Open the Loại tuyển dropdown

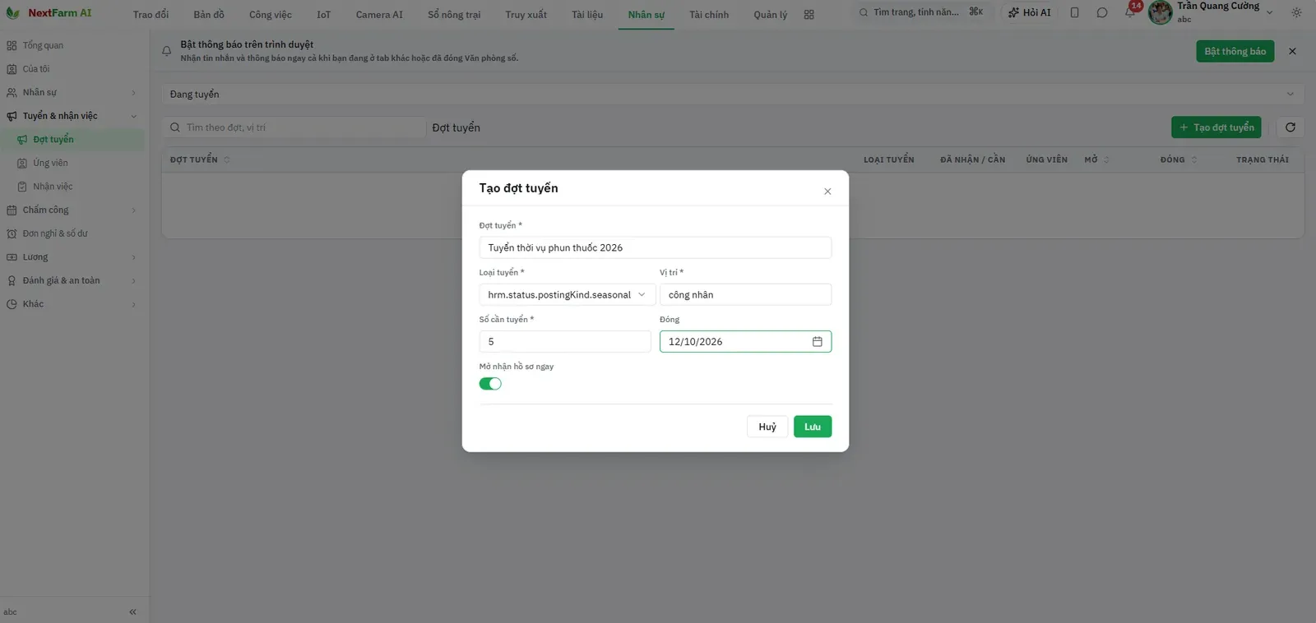coord(567,295)
